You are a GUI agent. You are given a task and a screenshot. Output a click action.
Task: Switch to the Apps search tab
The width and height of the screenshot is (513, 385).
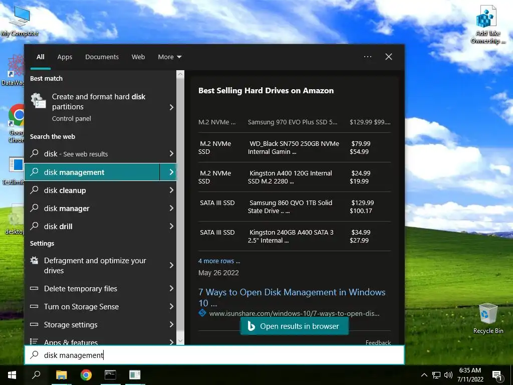[x=65, y=57]
